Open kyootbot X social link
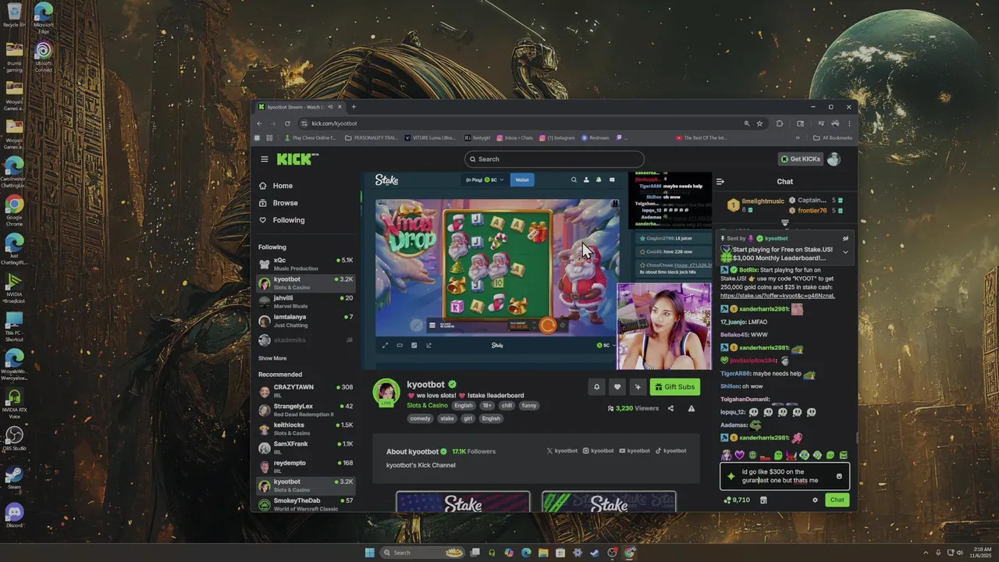 coord(562,451)
